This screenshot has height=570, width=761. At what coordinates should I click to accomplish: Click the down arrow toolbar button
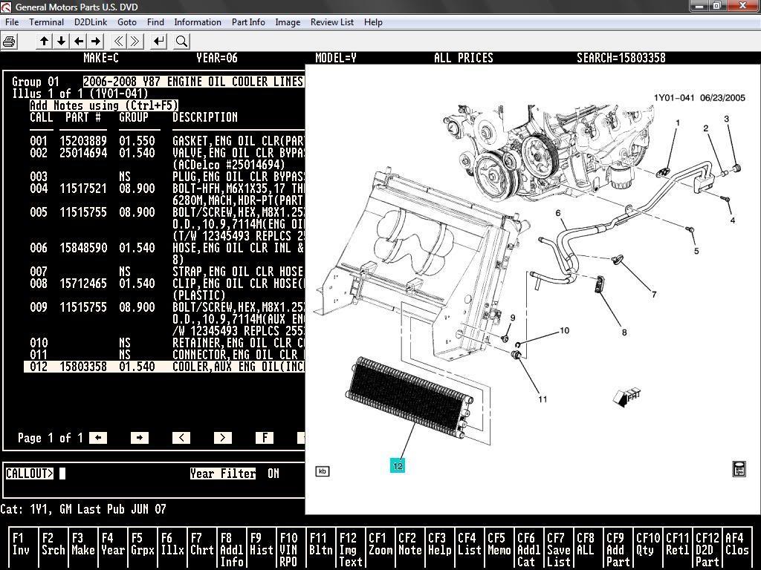pyautogui.click(x=61, y=42)
